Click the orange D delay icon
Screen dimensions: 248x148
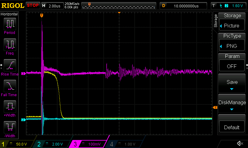(x=164, y=6)
